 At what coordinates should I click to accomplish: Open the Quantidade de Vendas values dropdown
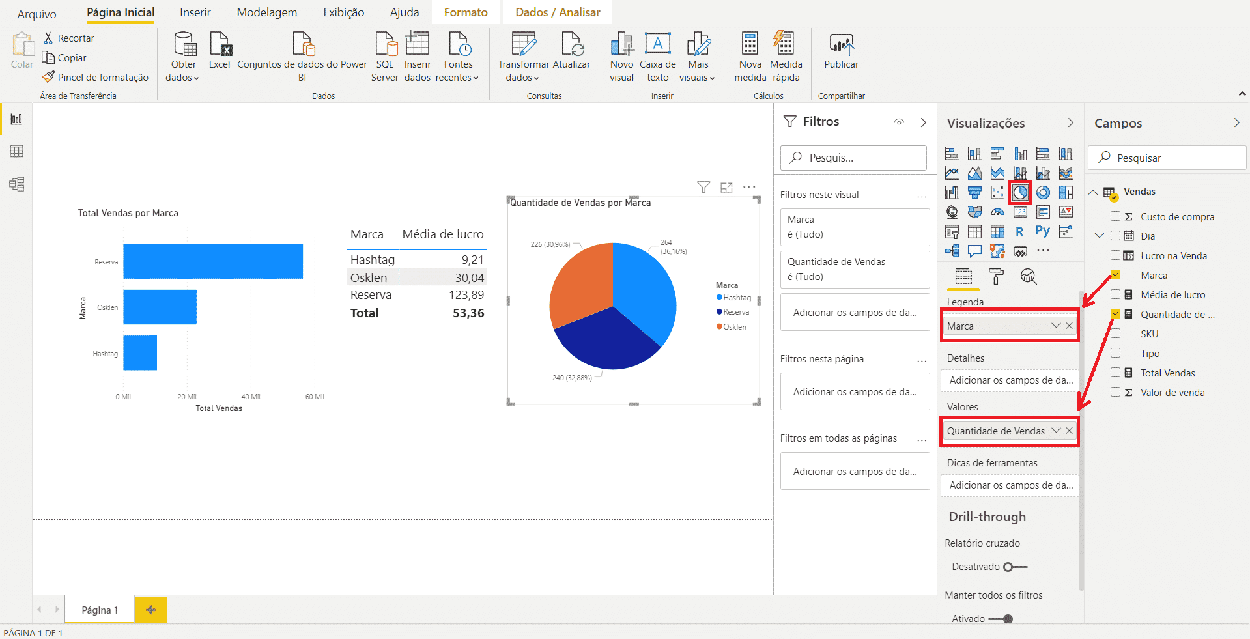point(1055,431)
